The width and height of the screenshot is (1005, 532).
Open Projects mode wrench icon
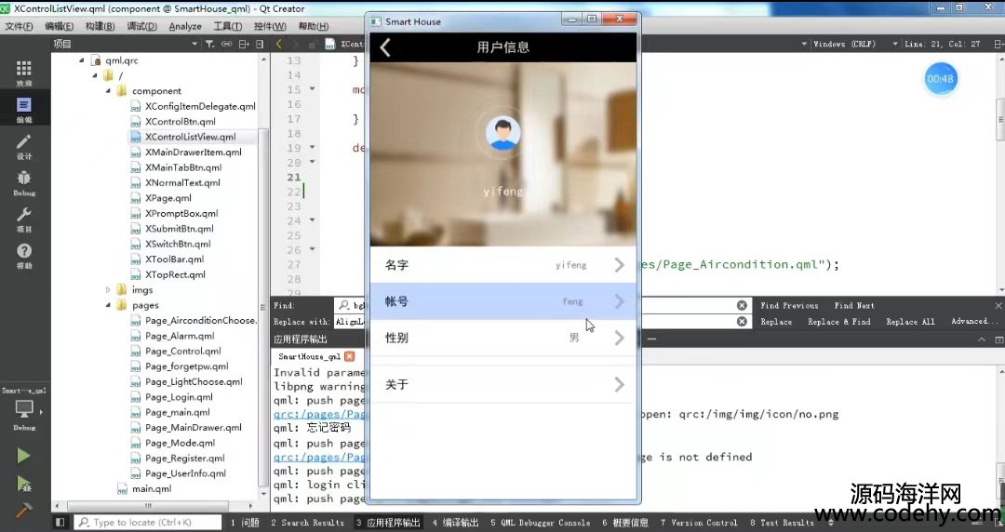(23, 219)
